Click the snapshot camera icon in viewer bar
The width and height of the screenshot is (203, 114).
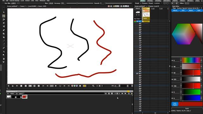click(x=13, y=86)
